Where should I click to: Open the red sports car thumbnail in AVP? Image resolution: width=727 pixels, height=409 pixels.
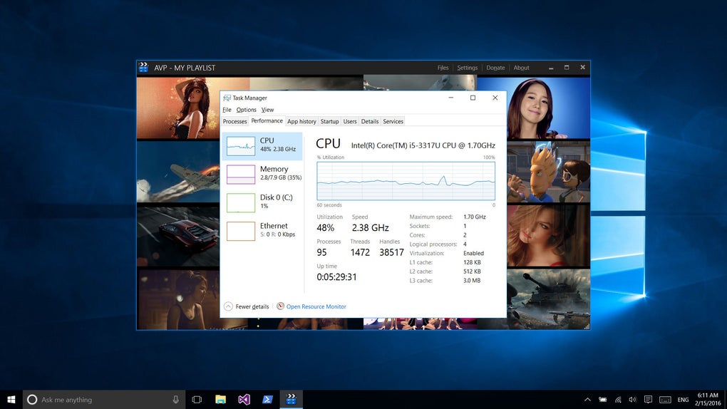coord(178,237)
